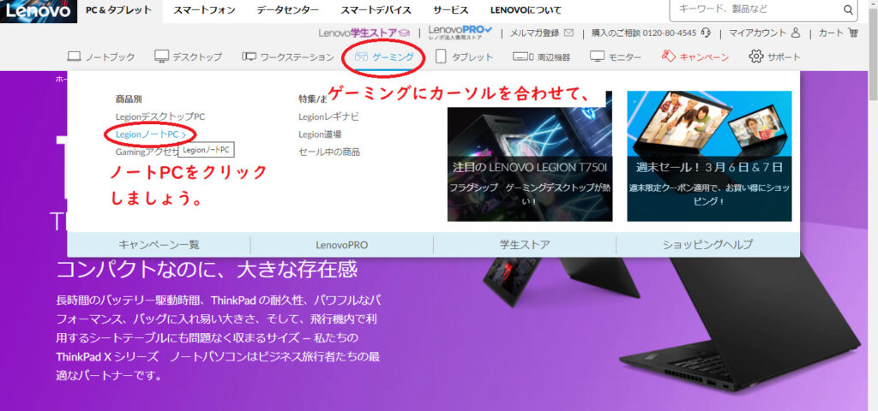Go to LenovoPRO store link
Viewport: 878px width, 411px height.
pos(460,33)
